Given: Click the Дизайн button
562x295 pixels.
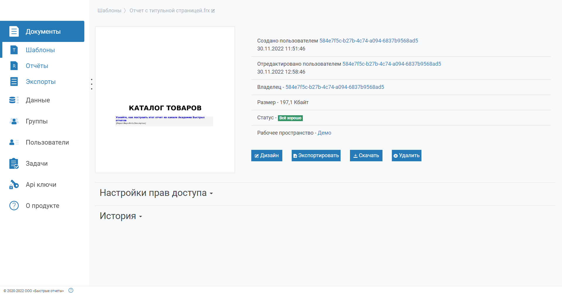Looking at the screenshot, I should 267,155.
